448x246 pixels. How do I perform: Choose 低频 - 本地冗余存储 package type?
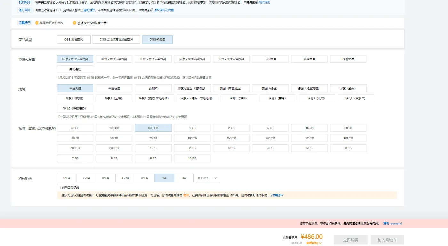pos(114,59)
